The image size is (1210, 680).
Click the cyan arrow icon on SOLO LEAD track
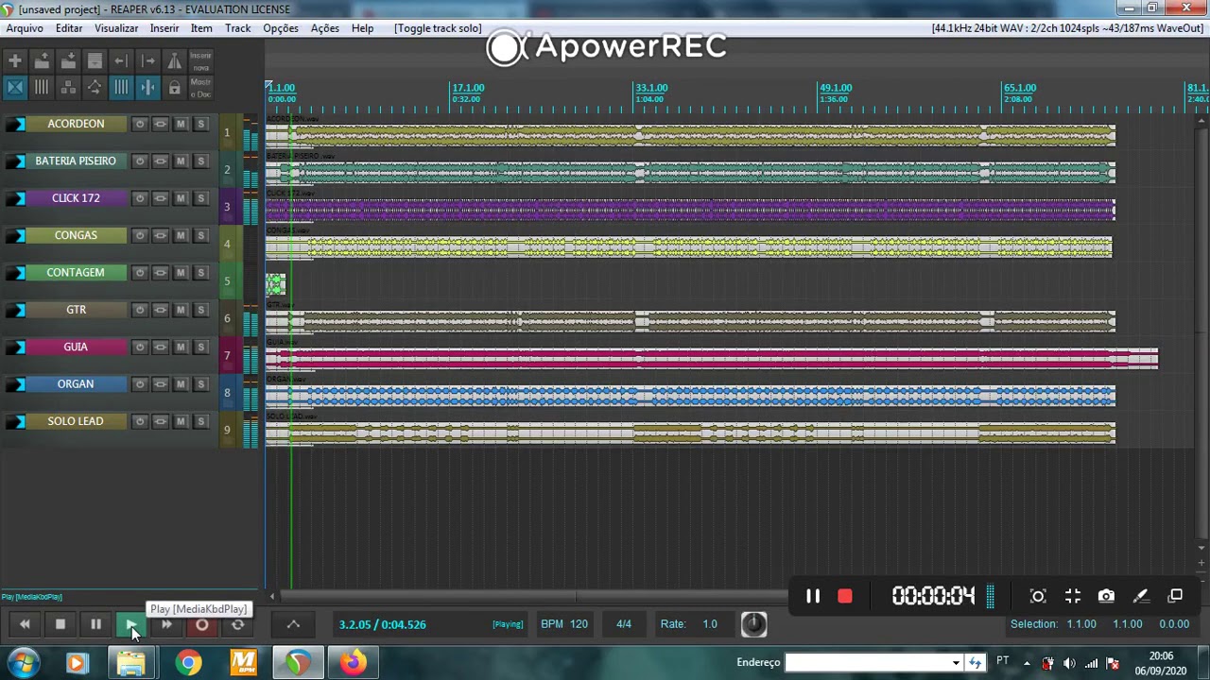[x=16, y=421]
